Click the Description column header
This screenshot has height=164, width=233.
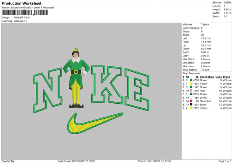pos(207,77)
